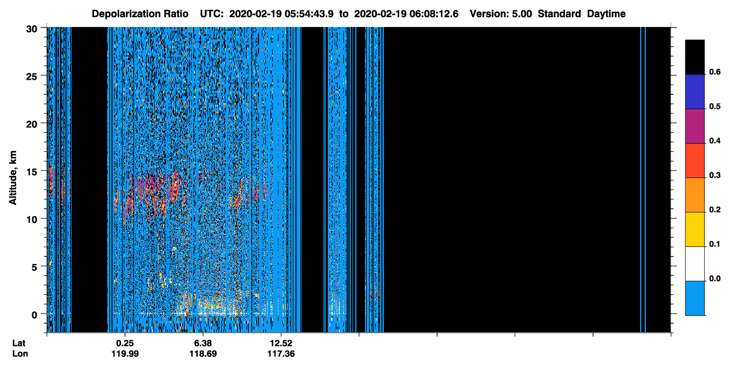Image resolution: width=745 pixels, height=382 pixels.
Task: Click the start time '2020-02-19 05:54:43.9'
Action: tap(283, 14)
